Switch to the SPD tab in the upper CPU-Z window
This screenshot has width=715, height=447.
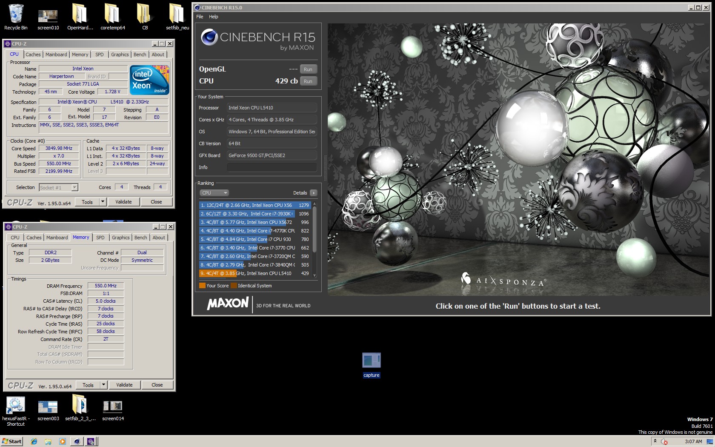click(x=100, y=54)
